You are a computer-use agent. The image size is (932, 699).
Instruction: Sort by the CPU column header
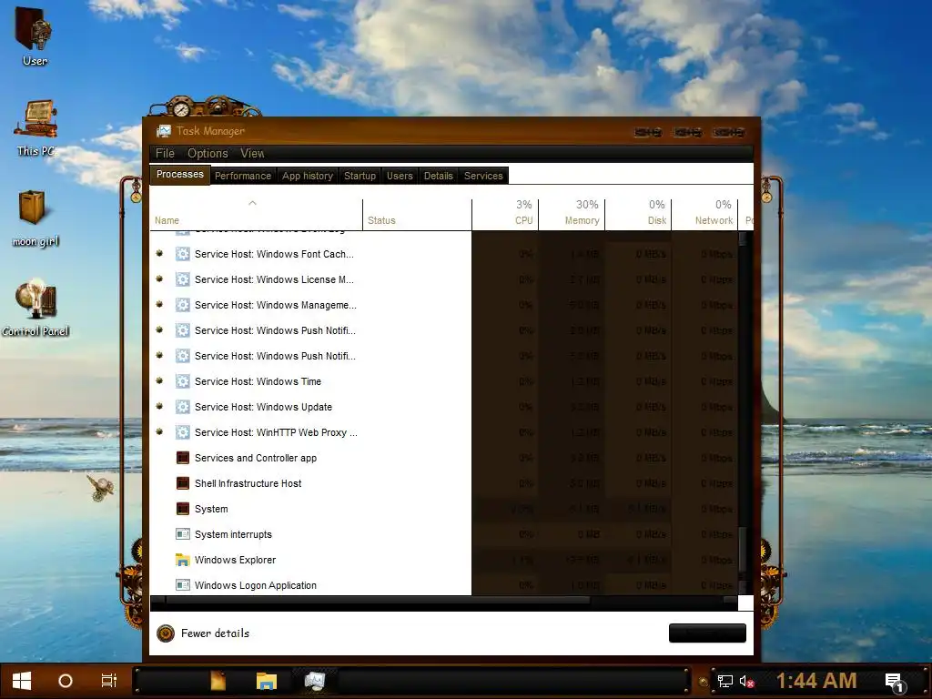click(x=505, y=214)
